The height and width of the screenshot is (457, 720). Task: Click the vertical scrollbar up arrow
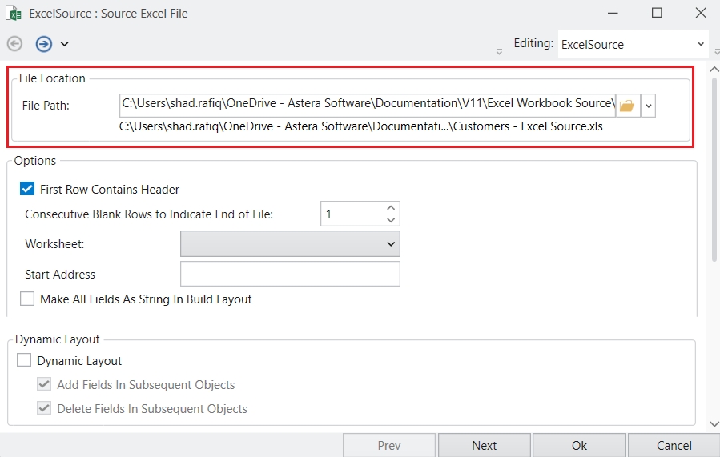pos(714,70)
